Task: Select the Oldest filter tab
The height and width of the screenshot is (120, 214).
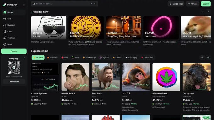Action: (x=117, y=57)
